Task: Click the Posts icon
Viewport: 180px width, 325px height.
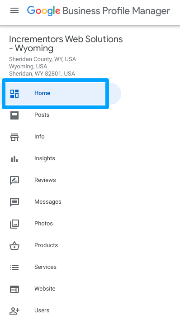Action: click(14, 115)
